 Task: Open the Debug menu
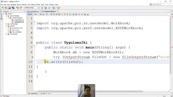coord(33,5)
